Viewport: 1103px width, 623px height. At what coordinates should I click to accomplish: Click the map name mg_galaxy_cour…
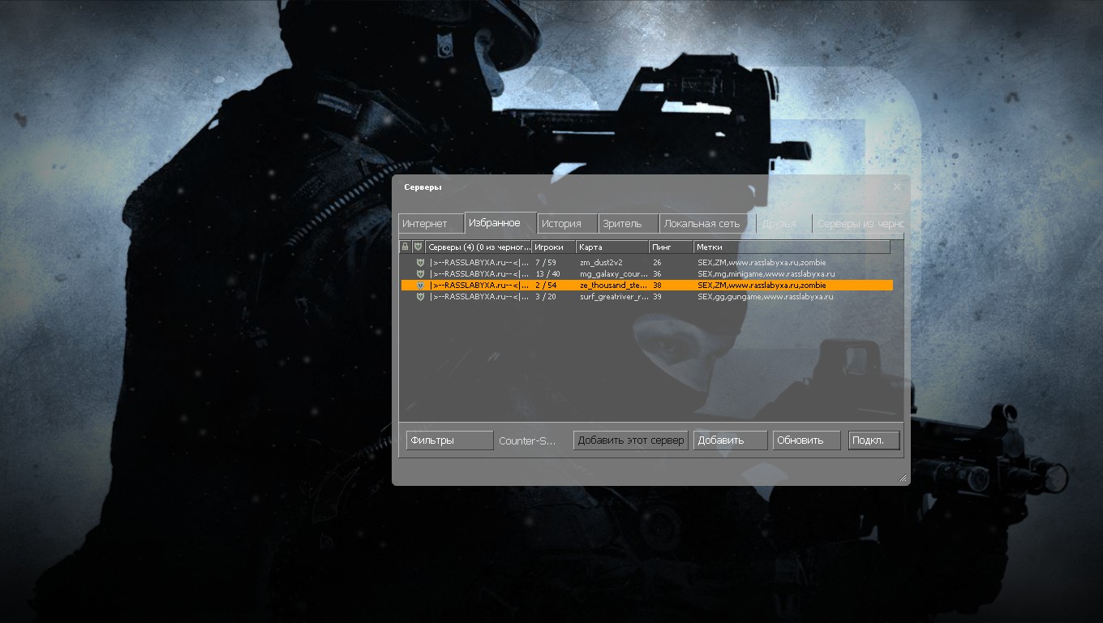[614, 274]
